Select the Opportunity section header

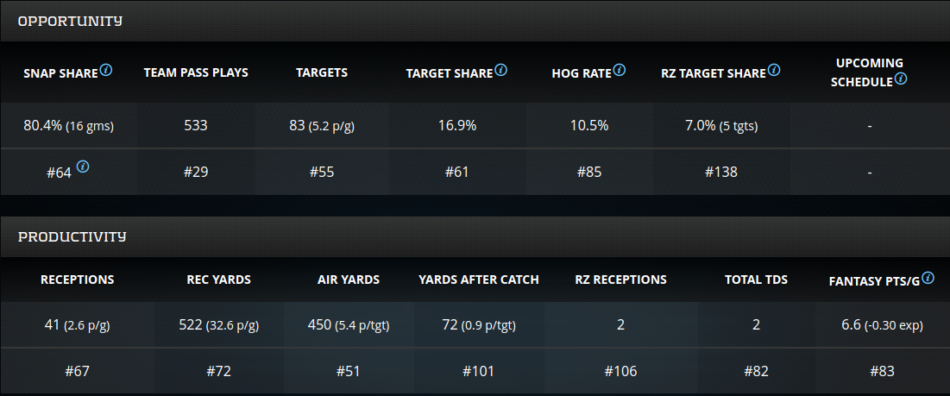[71, 21]
